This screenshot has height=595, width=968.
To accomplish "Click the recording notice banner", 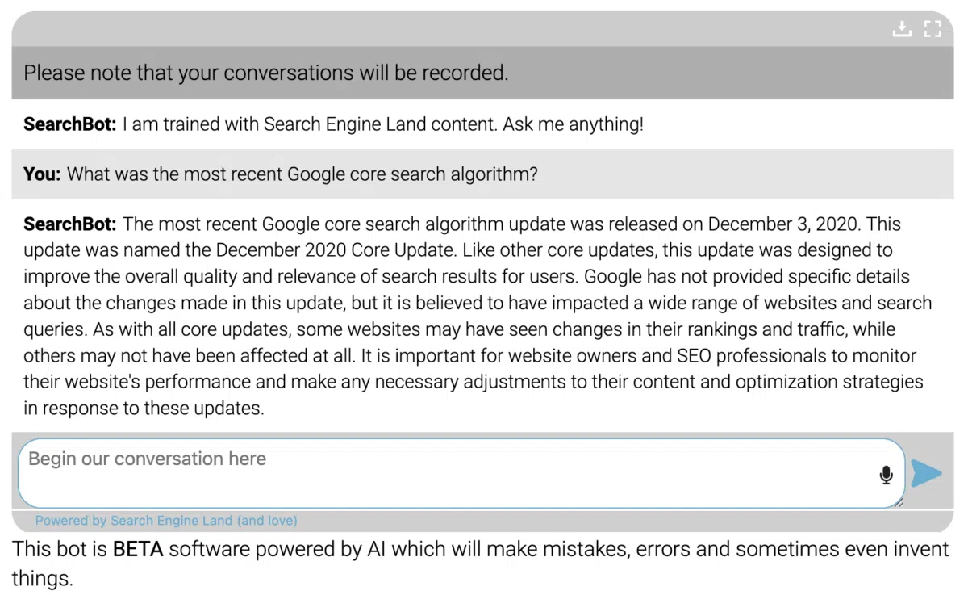I will tap(266, 73).
